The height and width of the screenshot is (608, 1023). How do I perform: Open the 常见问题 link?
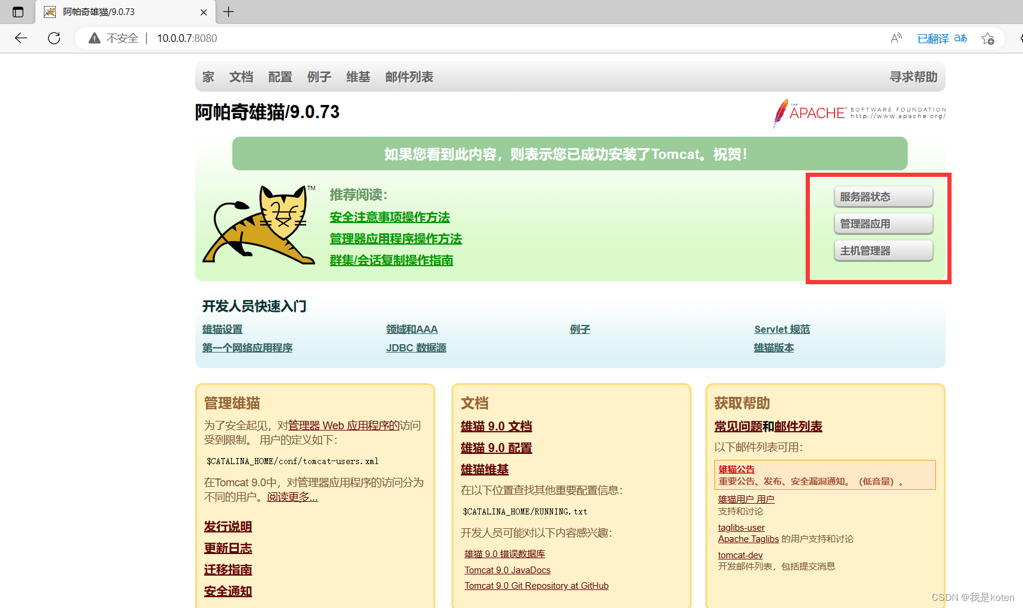[x=738, y=426]
